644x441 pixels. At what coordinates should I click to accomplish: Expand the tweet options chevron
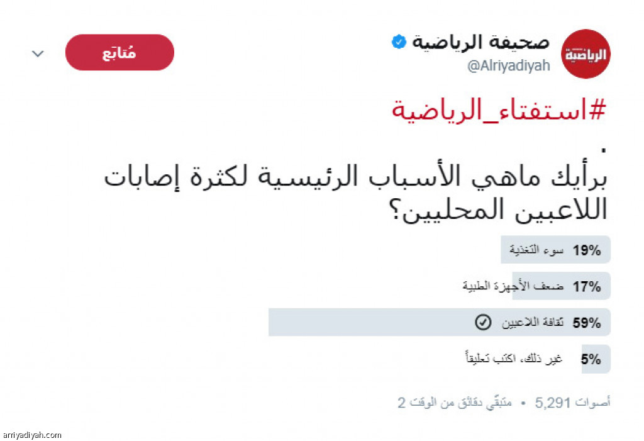pos(38,53)
